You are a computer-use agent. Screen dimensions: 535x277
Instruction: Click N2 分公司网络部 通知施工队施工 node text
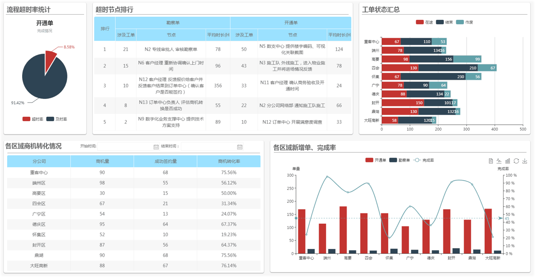[292, 105]
